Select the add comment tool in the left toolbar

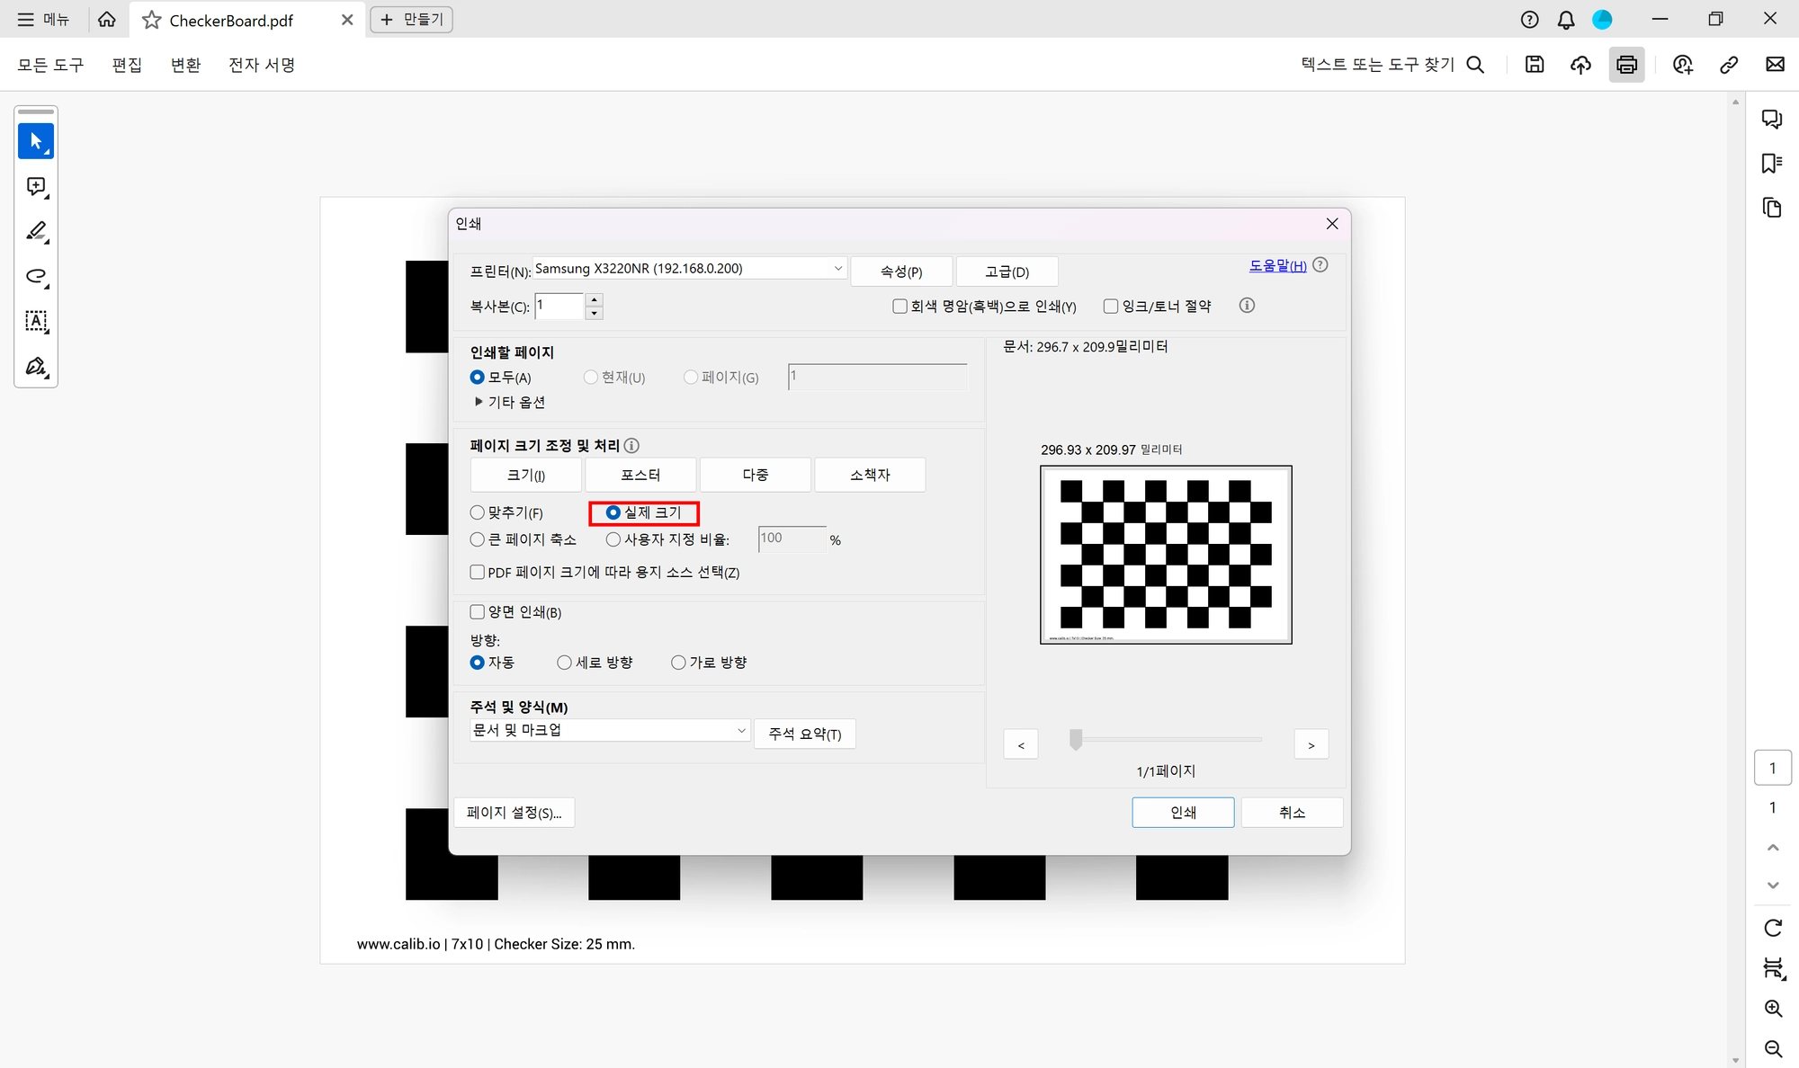36,187
